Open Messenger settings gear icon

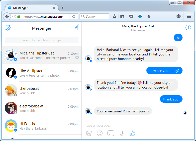click(x=8, y=28)
